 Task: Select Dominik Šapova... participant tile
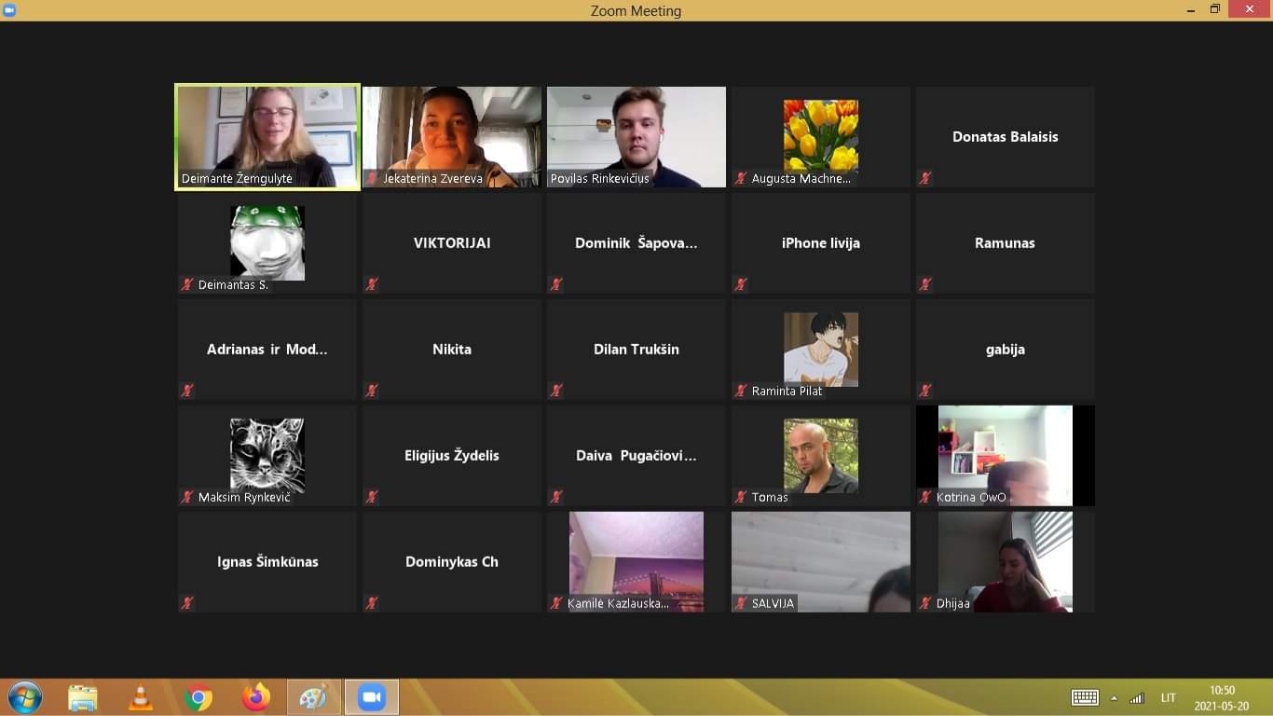(636, 243)
